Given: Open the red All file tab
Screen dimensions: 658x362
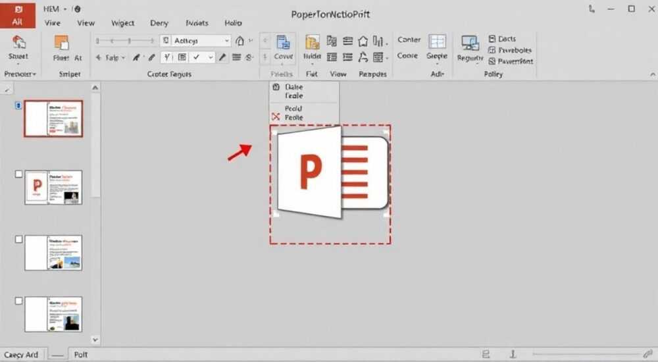Looking at the screenshot, I should pos(17,14).
